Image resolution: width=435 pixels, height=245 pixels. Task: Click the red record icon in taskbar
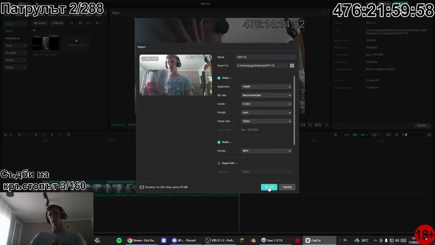click(x=297, y=240)
